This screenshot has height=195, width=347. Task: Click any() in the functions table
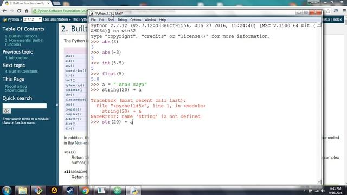(x=69, y=66)
